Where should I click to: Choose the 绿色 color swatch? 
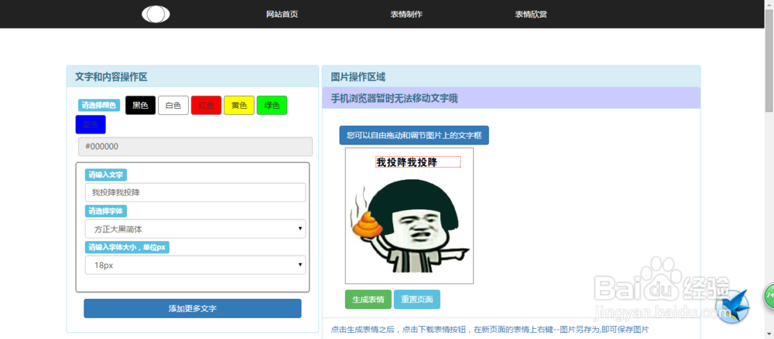[272, 106]
